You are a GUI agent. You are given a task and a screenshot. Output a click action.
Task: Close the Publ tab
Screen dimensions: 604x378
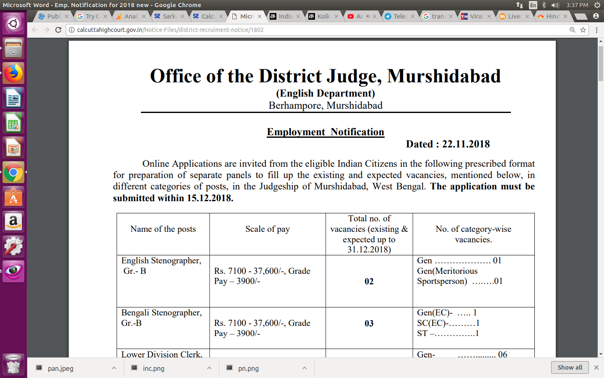pos(67,16)
